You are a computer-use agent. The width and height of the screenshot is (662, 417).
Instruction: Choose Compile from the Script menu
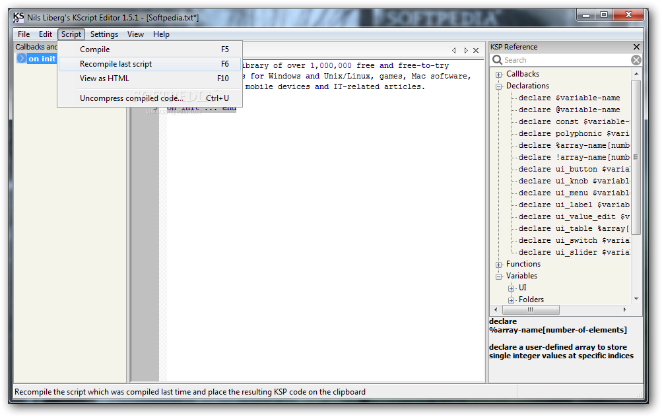150,49
